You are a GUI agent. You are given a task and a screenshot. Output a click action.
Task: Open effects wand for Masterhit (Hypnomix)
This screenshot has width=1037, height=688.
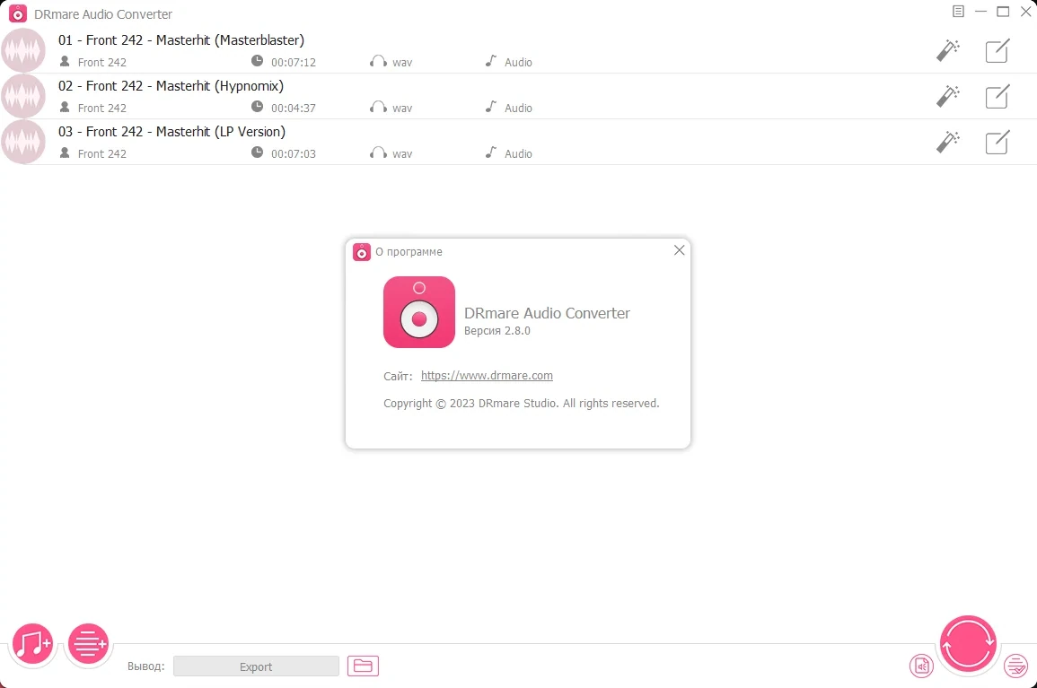948,96
